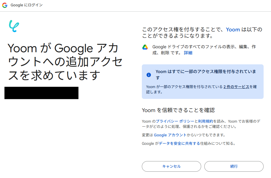Click the Google ドライブ permission description text

204,47
